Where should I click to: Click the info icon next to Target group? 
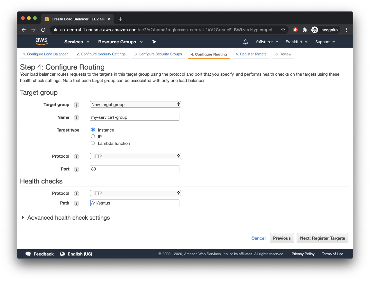[77, 105]
